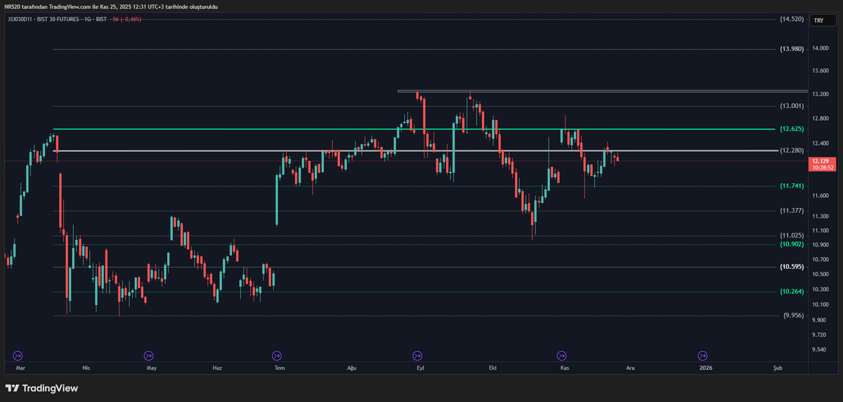The image size is (843, 402).
Task: Click the green (10.902) level label
Action: coord(792,244)
